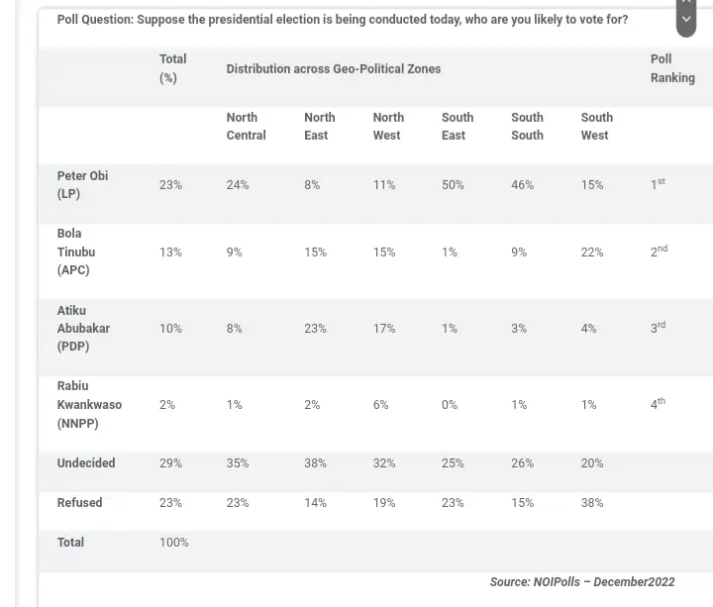Screen dimensions: 713x607
Task: Click the South West column header
Action: click(x=596, y=127)
